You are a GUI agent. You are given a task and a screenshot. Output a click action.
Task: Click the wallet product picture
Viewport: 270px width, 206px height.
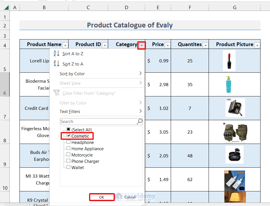coord(235,108)
